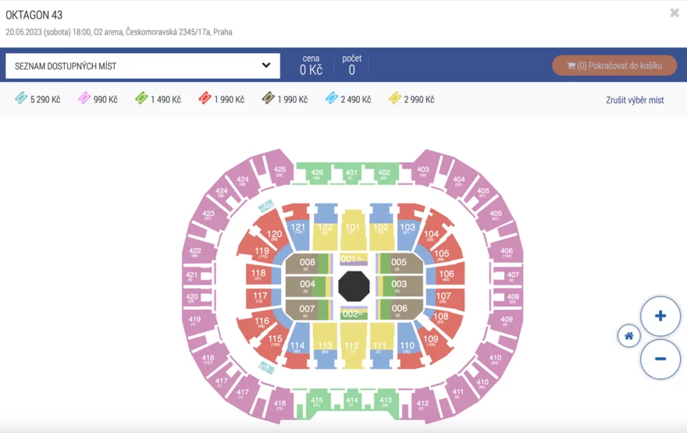
Task: Select the 5 290 Kč ticket icon
Action: [x=20, y=98]
